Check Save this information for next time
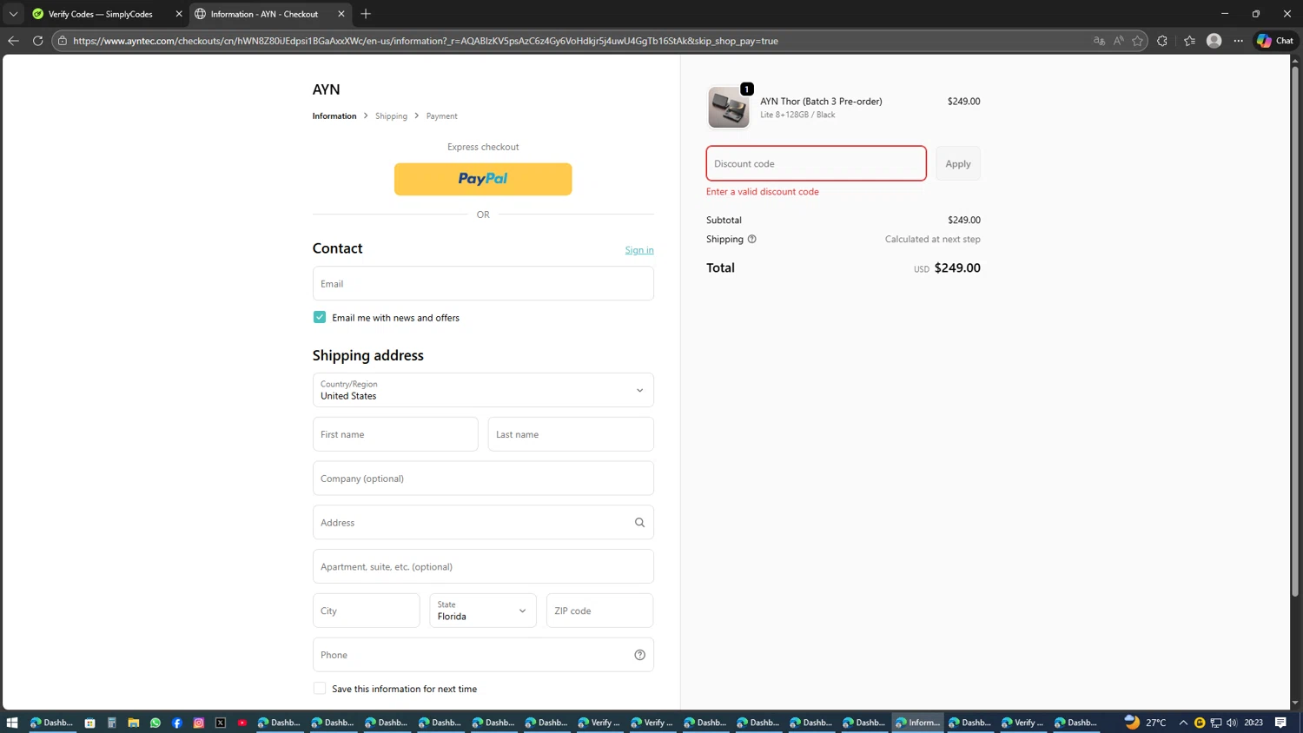The image size is (1303, 733). click(320, 689)
